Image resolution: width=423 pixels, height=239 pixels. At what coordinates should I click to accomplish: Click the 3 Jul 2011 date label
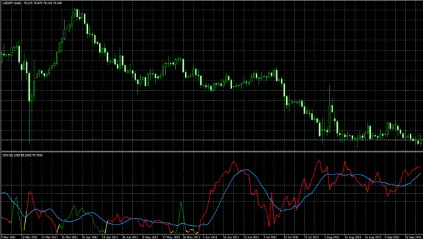pyautogui.click(x=270, y=237)
